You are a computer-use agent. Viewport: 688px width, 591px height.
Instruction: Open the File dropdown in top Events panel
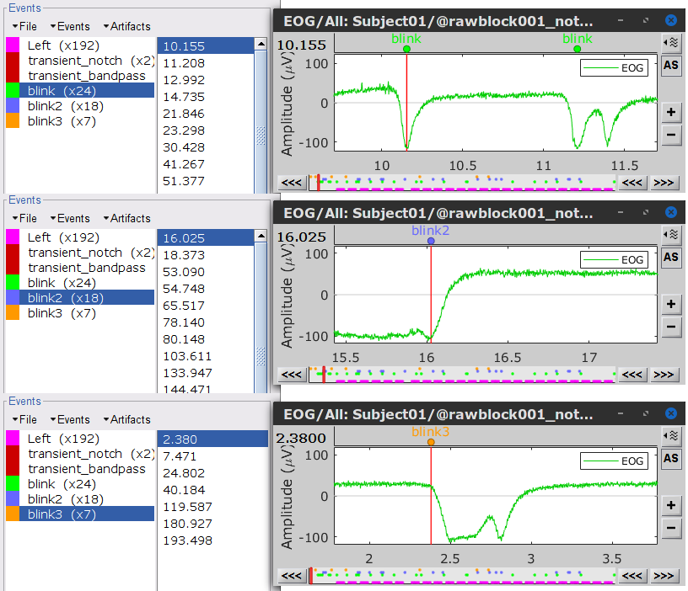[24, 26]
